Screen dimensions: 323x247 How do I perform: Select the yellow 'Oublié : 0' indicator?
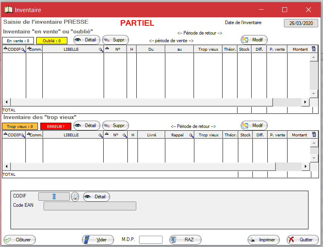coord(52,41)
